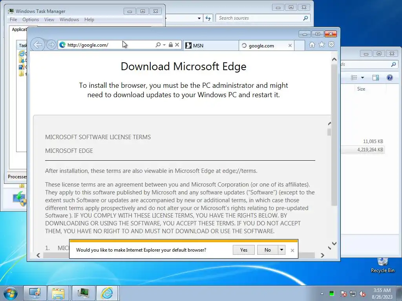Click the blue Help question mark icon
This screenshot has height=301, width=402.
(x=390, y=78)
